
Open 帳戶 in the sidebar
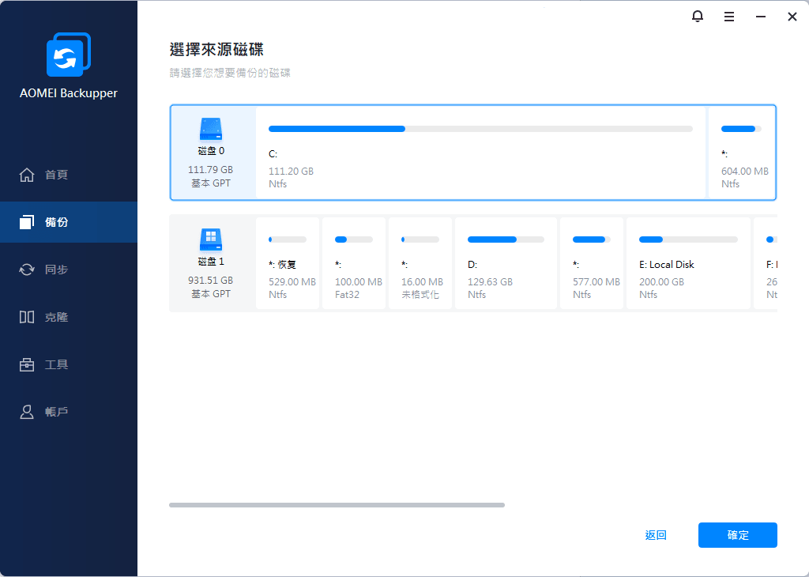pyautogui.click(x=69, y=412)
